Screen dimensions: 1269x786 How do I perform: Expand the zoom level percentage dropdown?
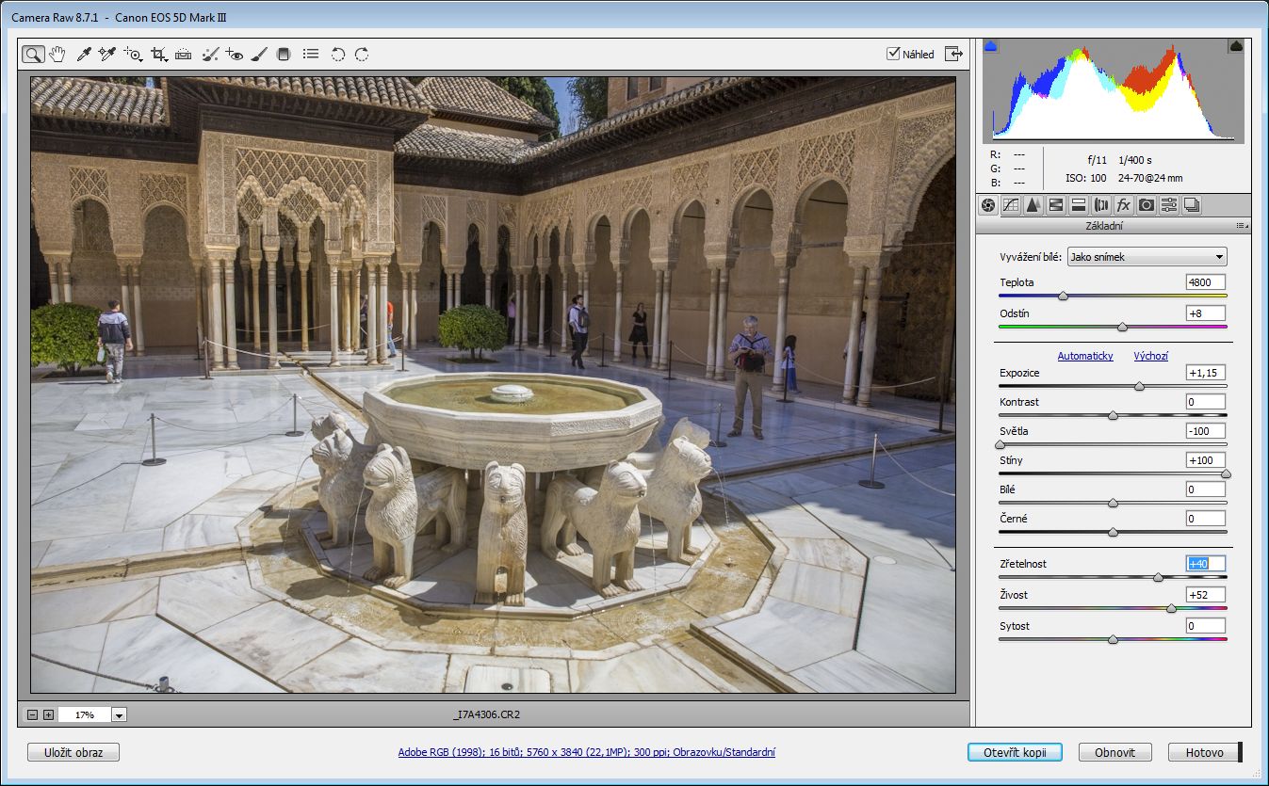[119, 715]
